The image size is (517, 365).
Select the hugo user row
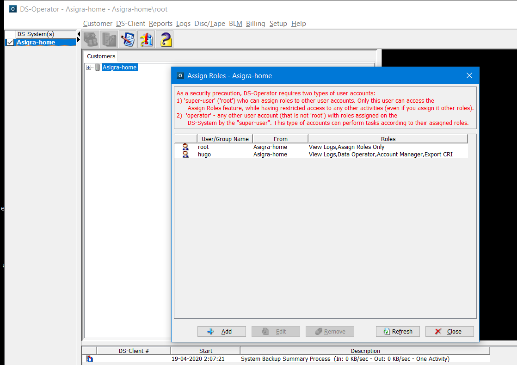(x=321, y=155)
